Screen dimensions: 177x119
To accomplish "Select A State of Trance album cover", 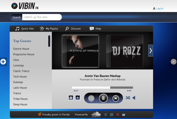I will click(80, 51).
